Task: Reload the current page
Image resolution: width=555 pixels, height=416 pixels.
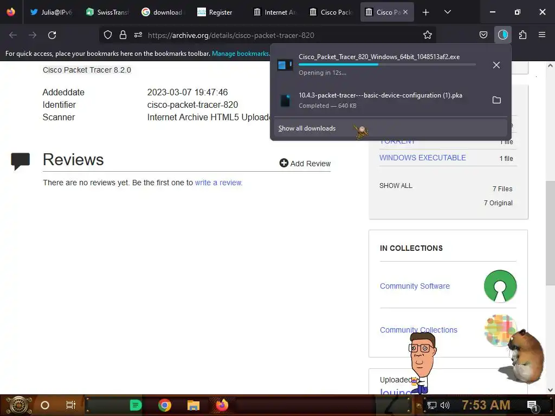Action: pyautogui.click(x=52, y=35)
